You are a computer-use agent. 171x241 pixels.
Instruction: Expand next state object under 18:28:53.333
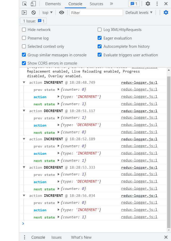click(x=58, y=189)
